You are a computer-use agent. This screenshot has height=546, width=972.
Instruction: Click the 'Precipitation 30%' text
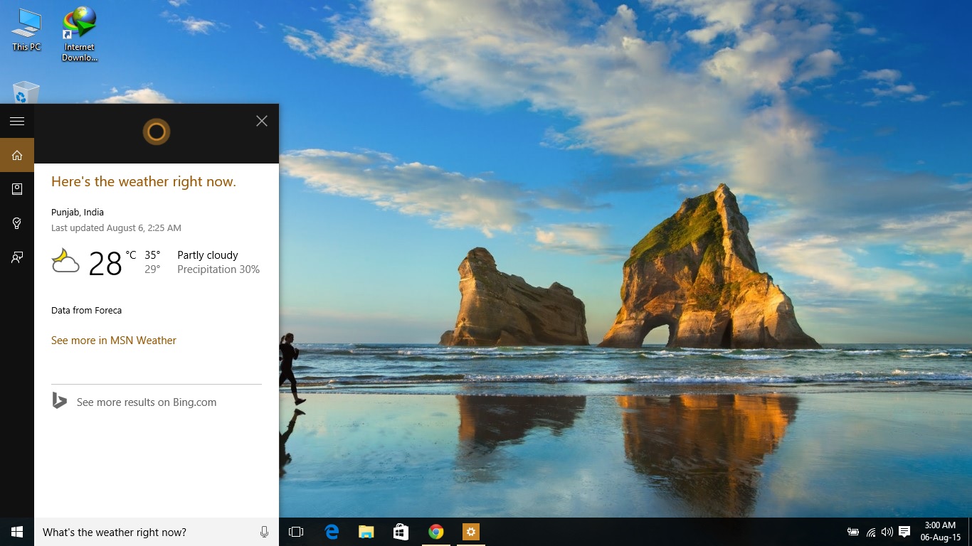tap(218, 269)
